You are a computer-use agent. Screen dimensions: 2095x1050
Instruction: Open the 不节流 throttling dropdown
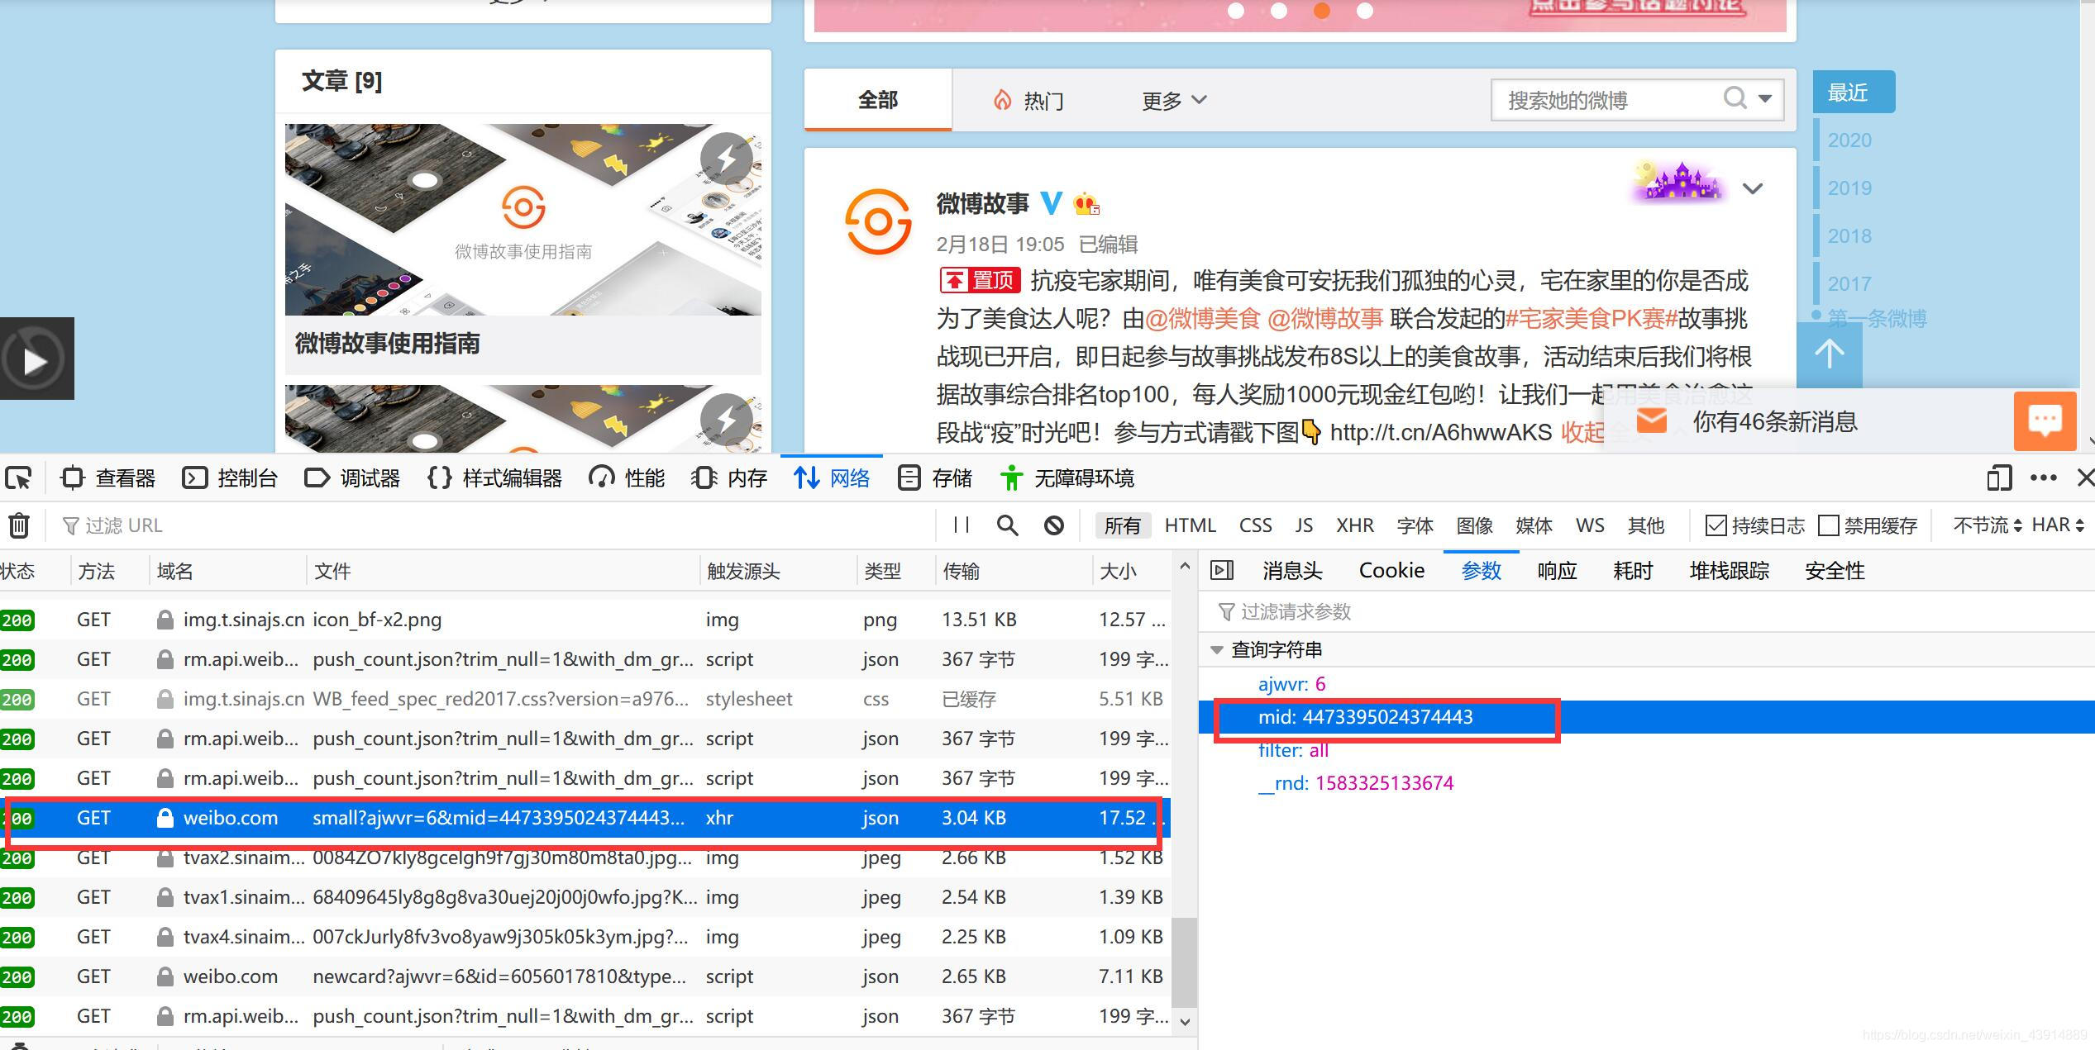tap(1987, 525)
